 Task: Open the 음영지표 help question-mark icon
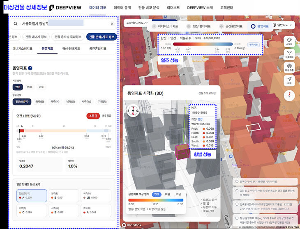click(x=30, y=68)
